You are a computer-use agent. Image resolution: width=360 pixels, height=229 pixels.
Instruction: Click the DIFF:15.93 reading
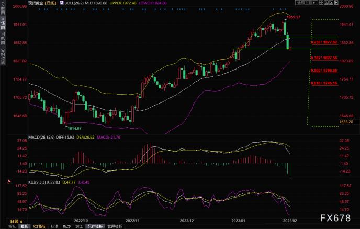pos(65,137)
